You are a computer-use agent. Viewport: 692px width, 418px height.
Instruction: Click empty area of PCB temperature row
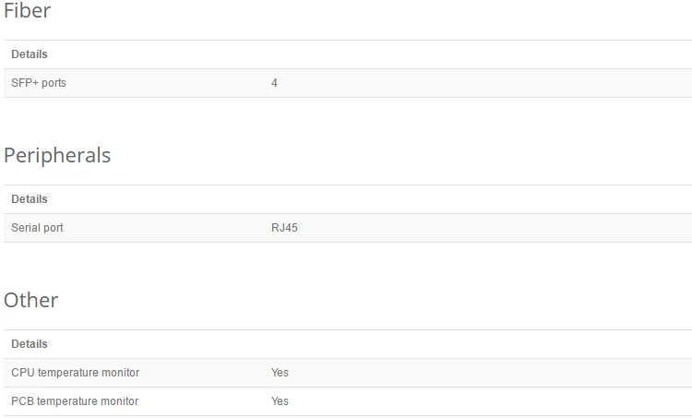[x=485, y=401]
